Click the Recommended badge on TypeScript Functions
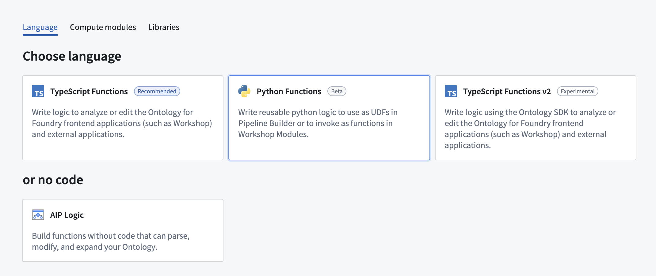 point(157,91)
